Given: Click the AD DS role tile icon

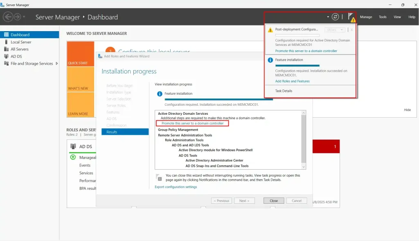Looking at the screenshot, I should point(73,146).
